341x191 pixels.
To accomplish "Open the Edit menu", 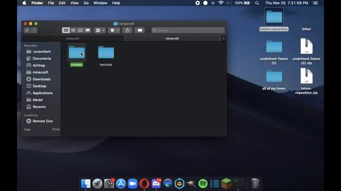I will [x=62, y=3].
